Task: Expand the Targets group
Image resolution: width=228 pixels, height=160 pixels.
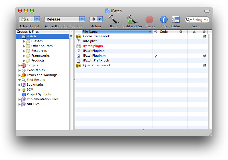Action: [x=20, y=65]
